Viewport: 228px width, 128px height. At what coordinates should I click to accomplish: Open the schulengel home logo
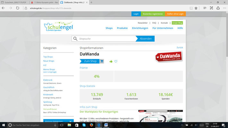[58, 27]
